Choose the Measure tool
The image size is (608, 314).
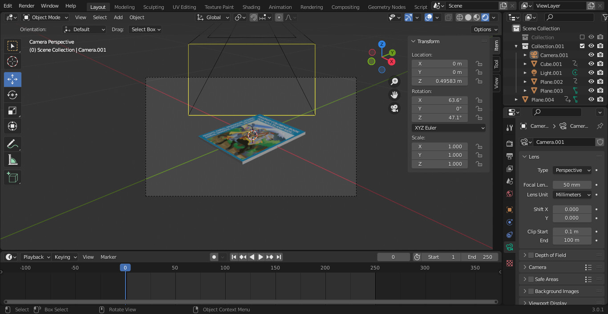12,160
